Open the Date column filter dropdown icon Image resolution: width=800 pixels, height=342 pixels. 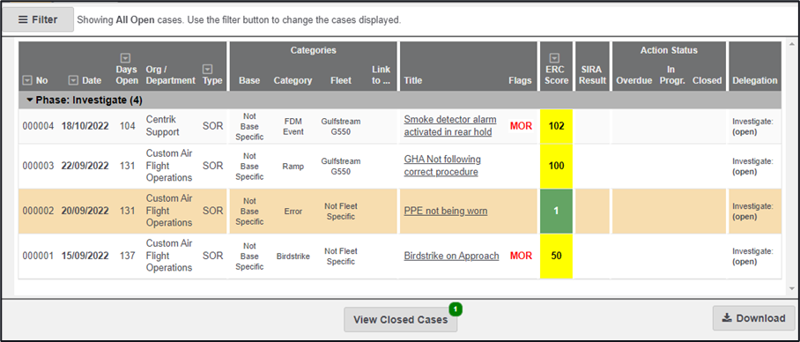[73, 80]
